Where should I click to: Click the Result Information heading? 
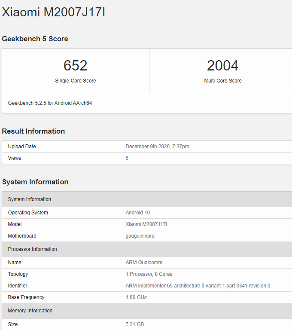[x=33, y=131]
